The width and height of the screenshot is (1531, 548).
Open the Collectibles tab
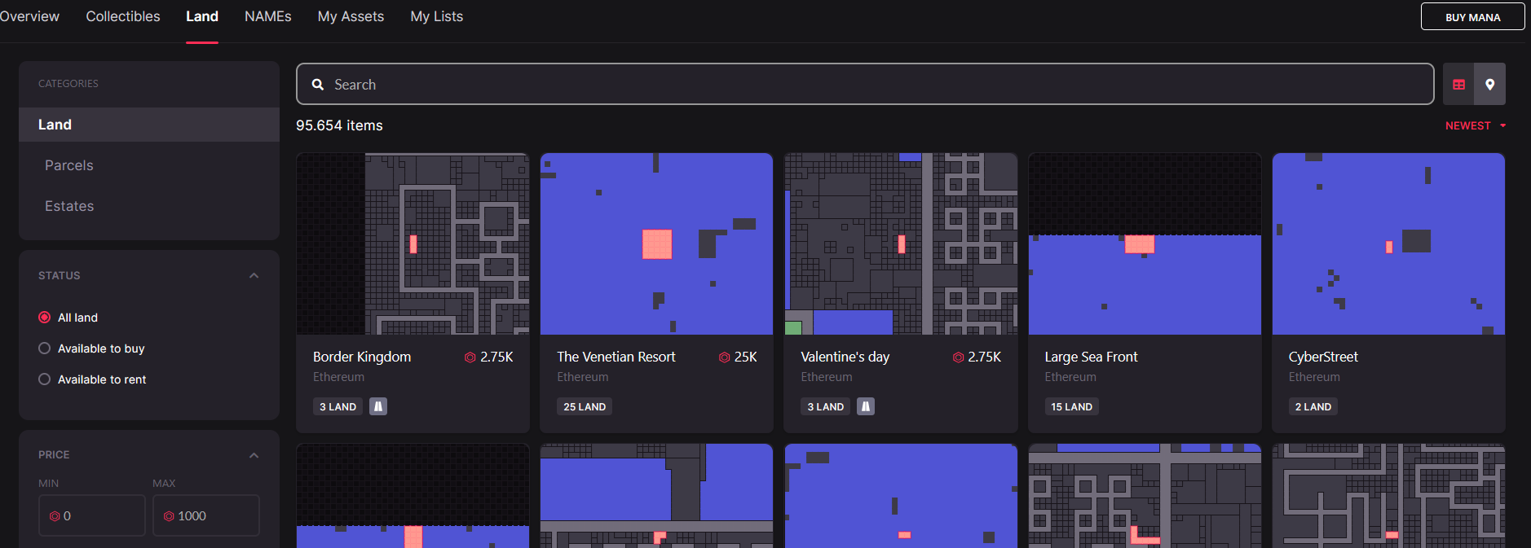123,16
